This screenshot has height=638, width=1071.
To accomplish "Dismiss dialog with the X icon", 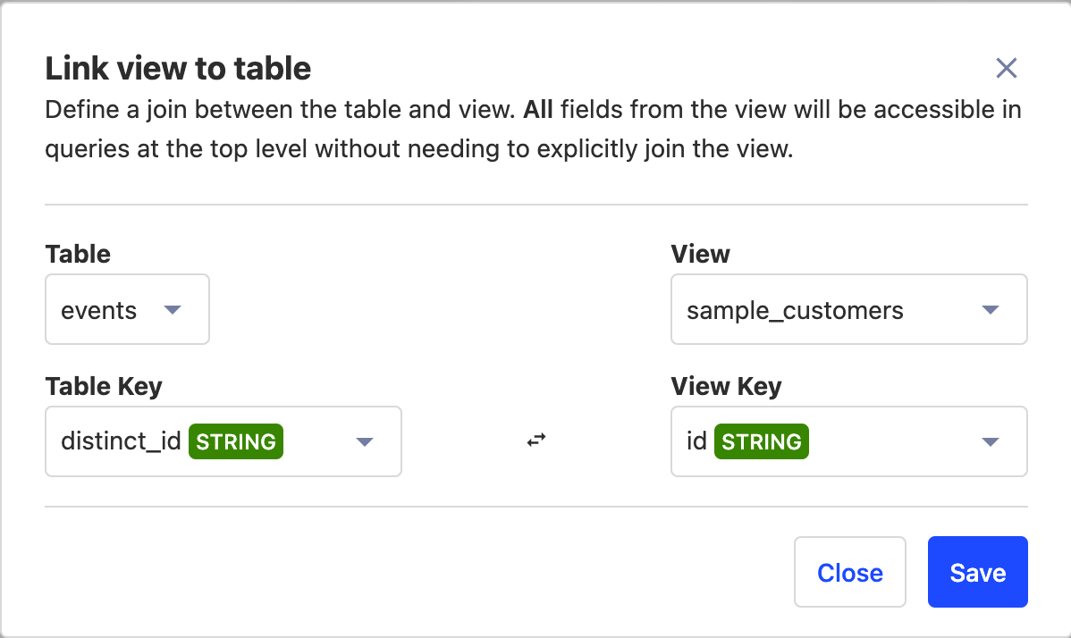I will pyautogui.click(x=1007, y=68).
